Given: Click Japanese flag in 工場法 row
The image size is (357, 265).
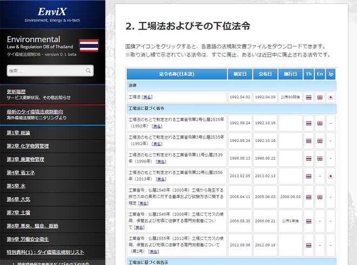Looking at the screenshot, I should pos(331,98).
